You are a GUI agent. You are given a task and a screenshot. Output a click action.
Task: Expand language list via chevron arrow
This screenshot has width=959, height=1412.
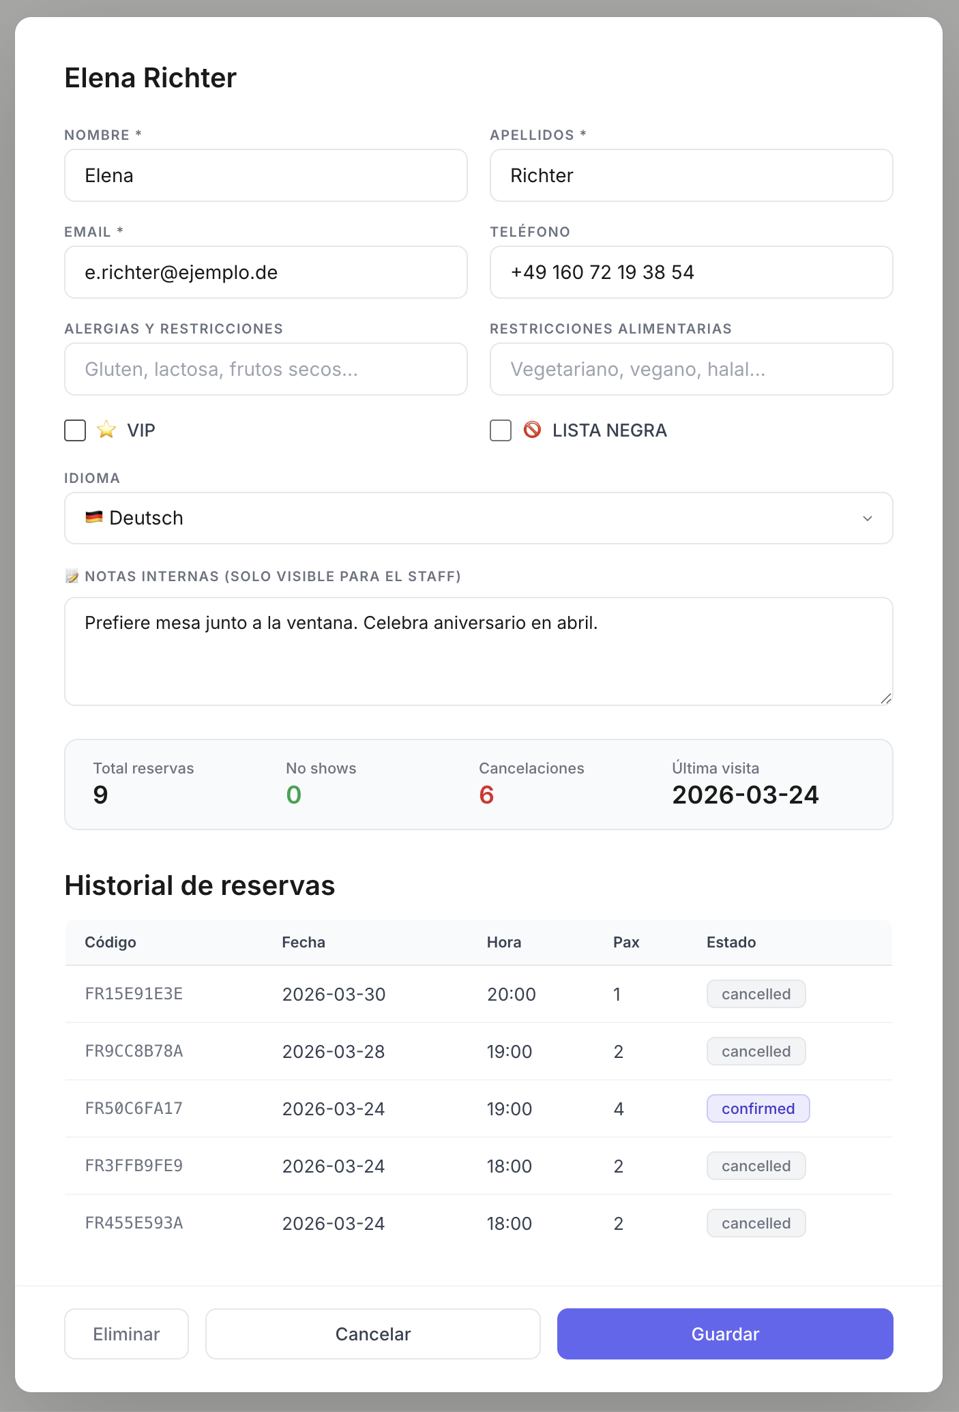868,518
